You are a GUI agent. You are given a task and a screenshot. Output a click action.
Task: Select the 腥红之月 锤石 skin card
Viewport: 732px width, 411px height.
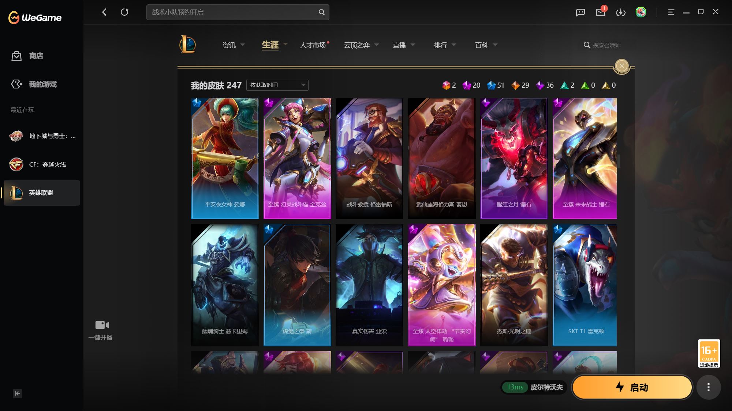[x=514, y=159]
